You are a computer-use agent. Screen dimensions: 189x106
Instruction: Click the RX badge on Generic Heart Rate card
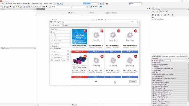click(x=85, y=31)
